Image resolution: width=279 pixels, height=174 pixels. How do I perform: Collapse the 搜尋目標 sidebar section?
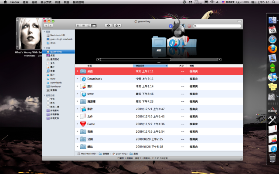pos(44,95)
